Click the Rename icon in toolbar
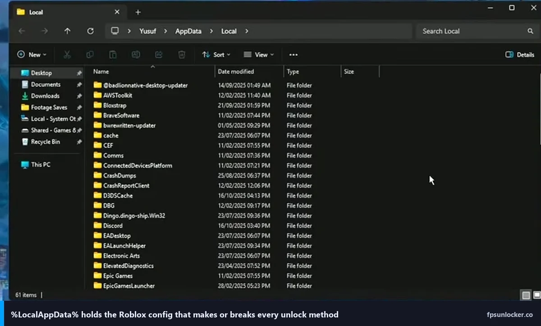 136,55
